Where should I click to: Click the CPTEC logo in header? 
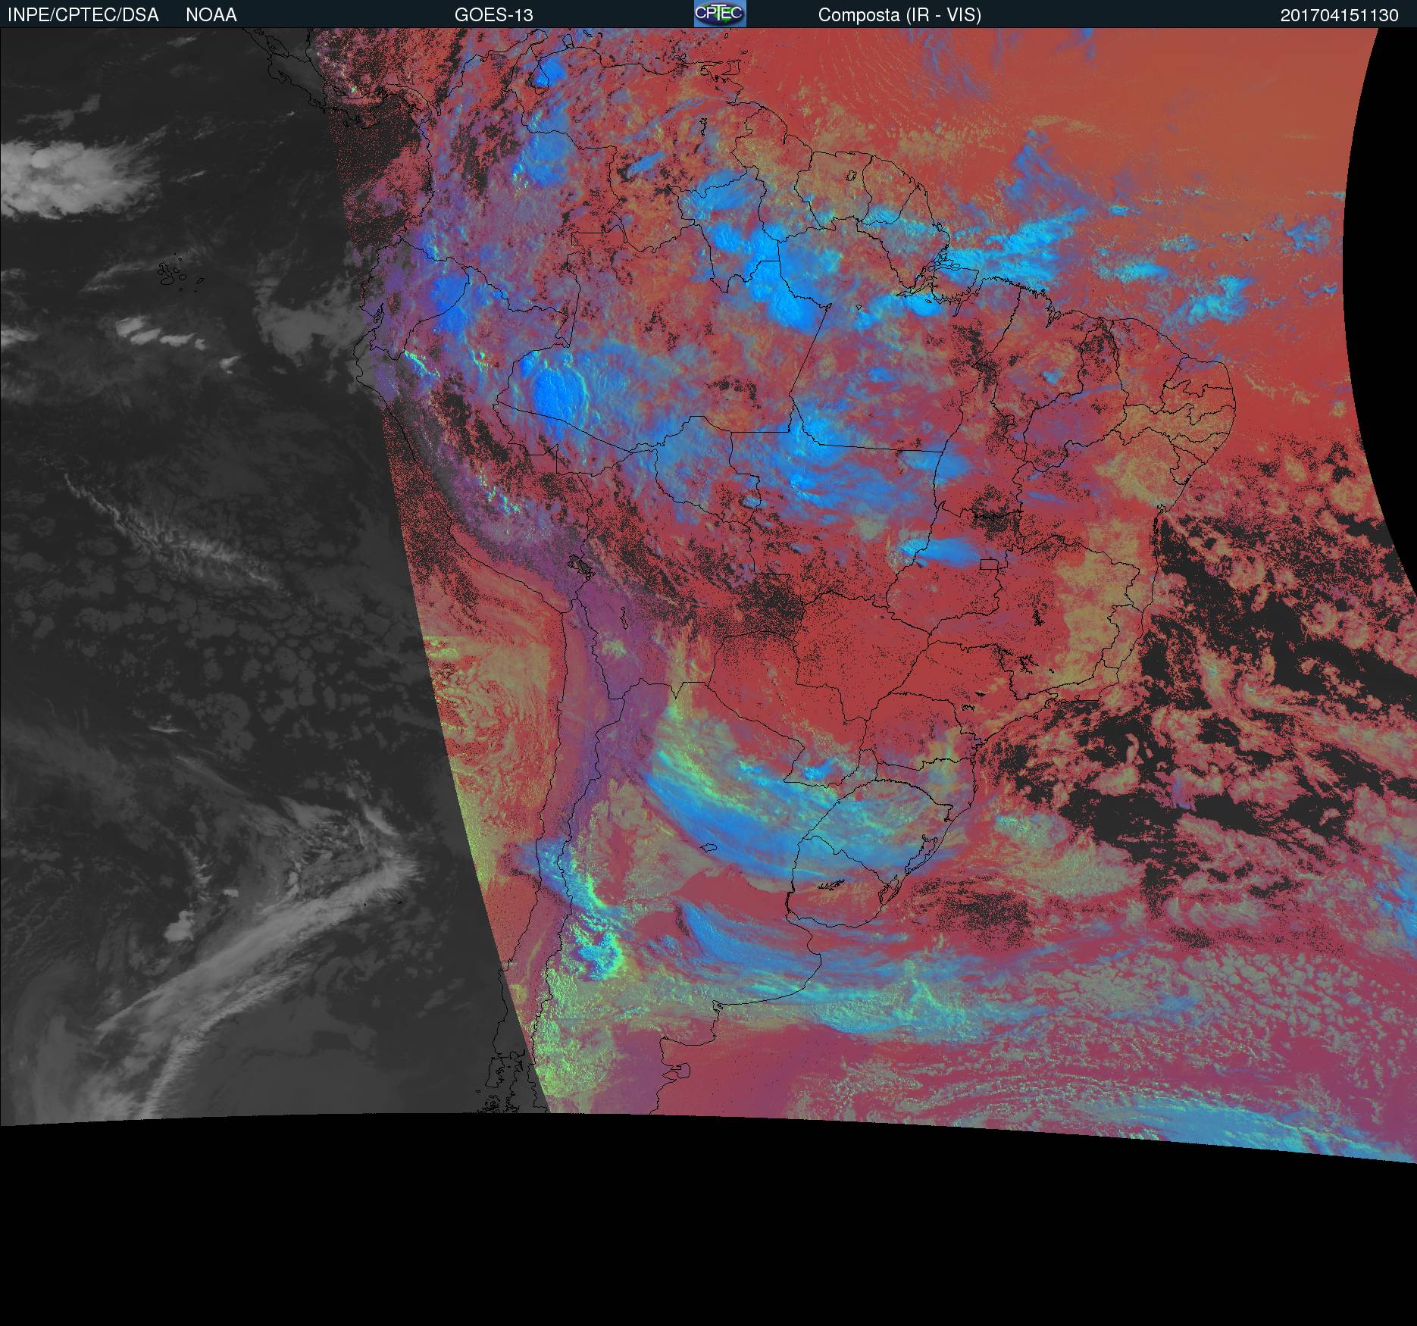(x=720, y=14)
